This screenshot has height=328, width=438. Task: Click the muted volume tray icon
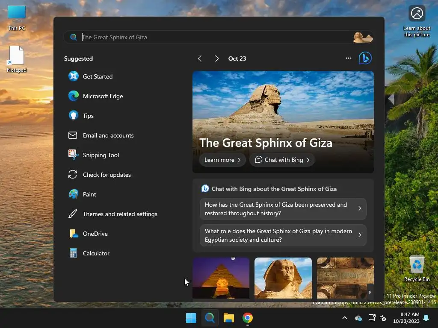(383, 318)
